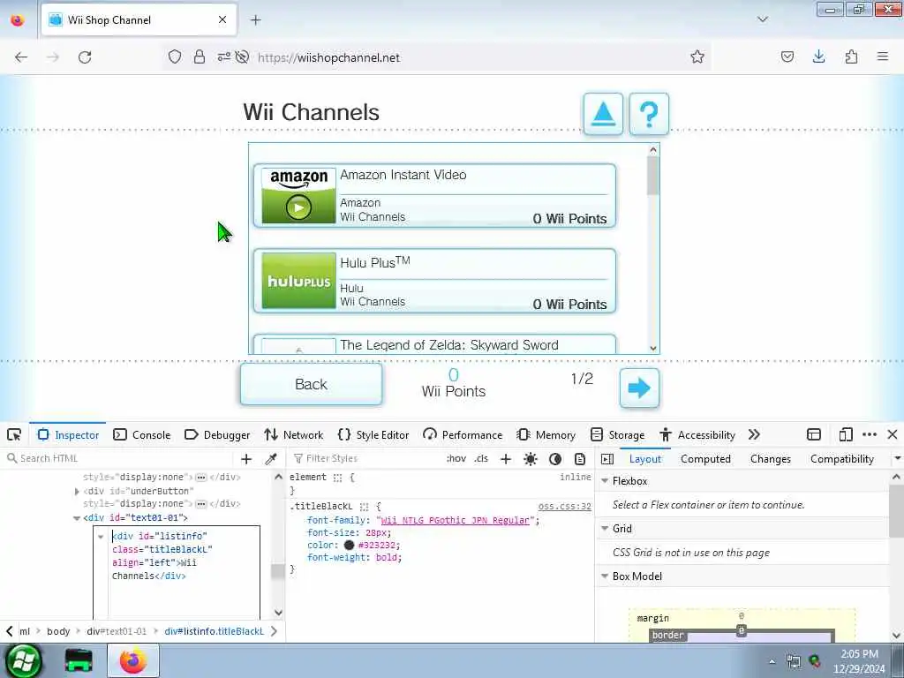The image size is (904, 678).
Task: Switch to Layout sidebar tab
Action: tap(645, 459)
